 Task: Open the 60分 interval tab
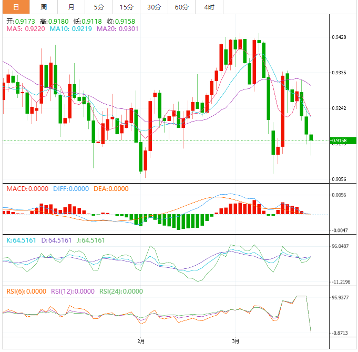[x=181, y=7]
